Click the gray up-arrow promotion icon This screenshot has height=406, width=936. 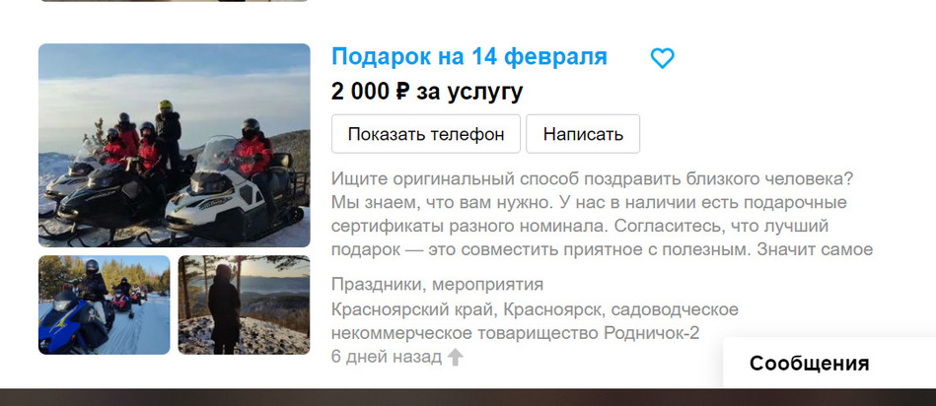coord(455,357)
